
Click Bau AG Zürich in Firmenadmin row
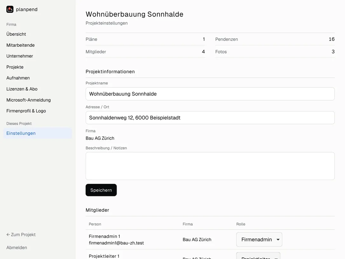[197, 239]
